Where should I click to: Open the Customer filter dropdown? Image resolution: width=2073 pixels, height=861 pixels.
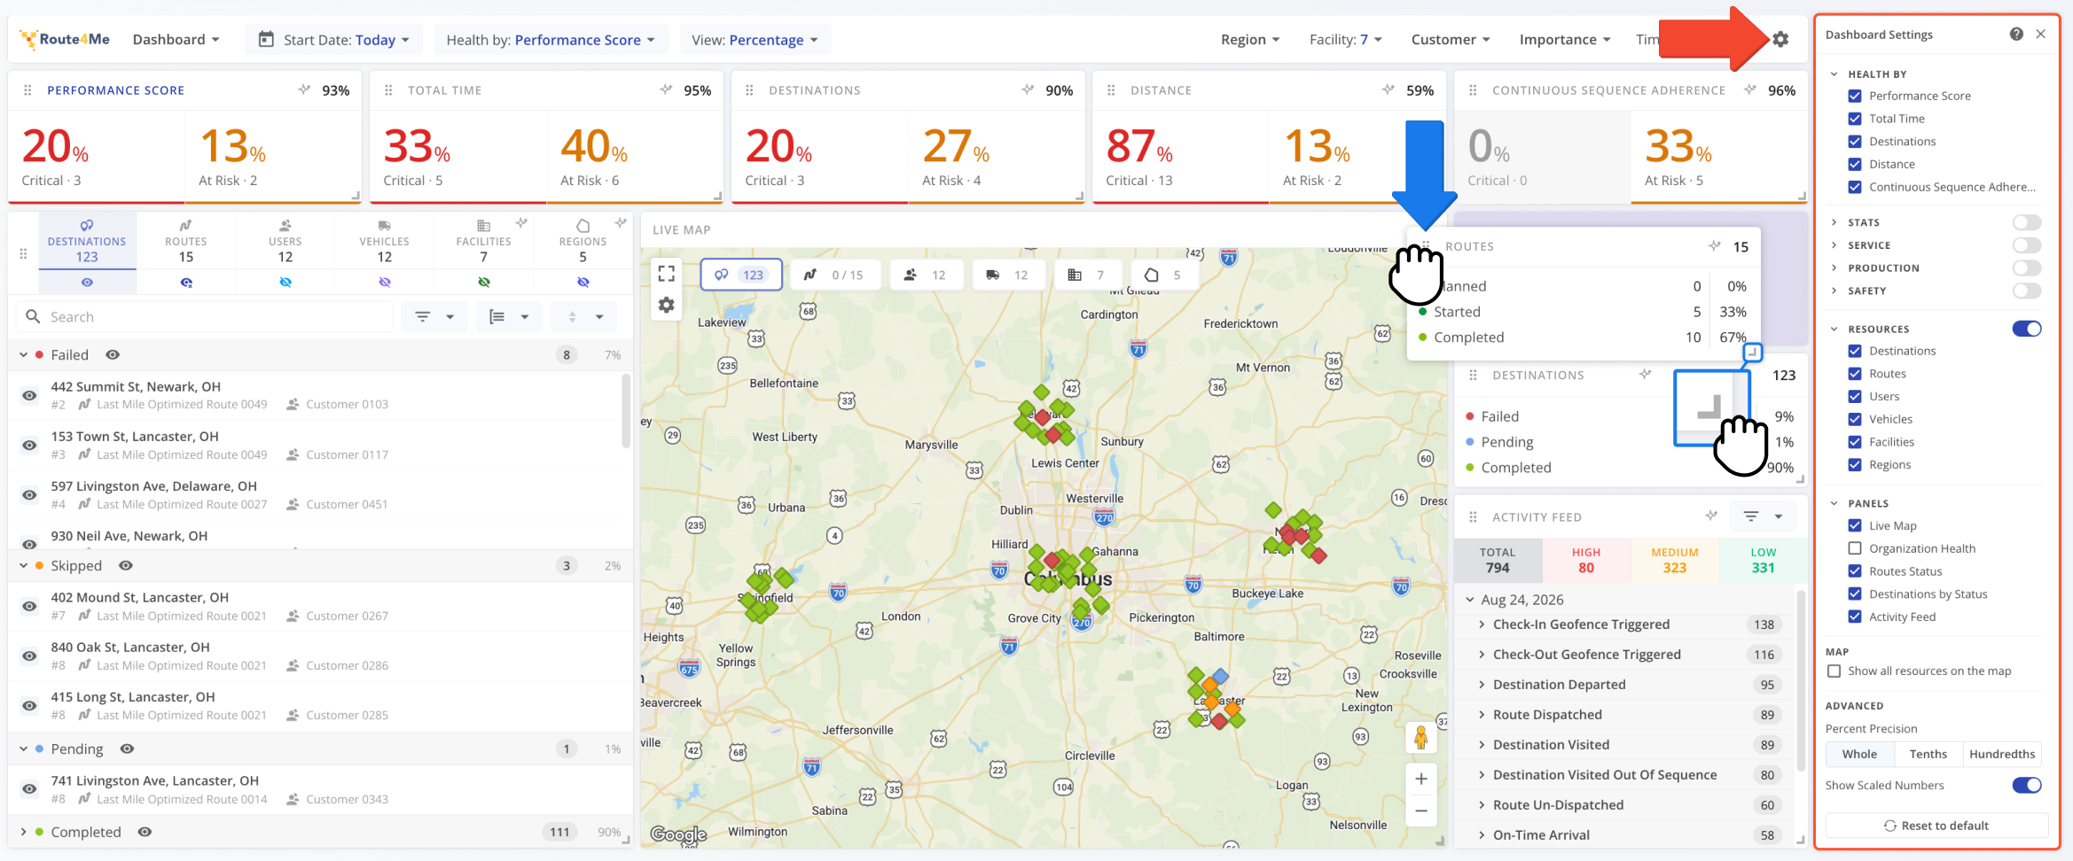[x=1451, y=39]
